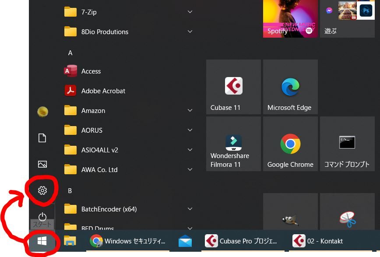Click the AORUS folder entry
Image resolution: width=380 pixels, height=257 pixels.
(128, 130)
